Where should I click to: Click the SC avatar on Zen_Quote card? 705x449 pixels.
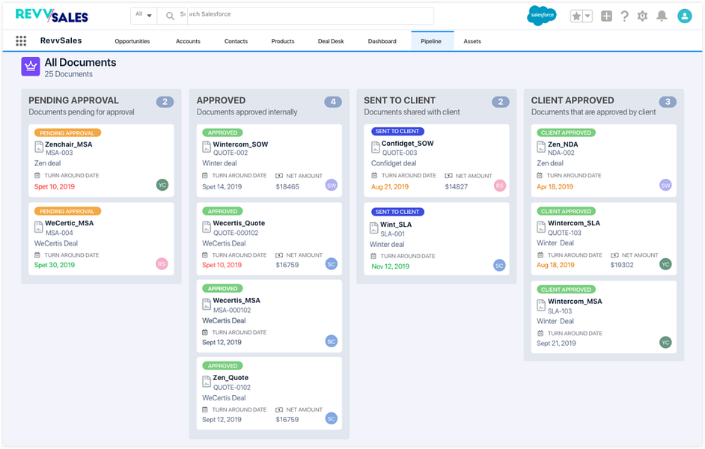tap(332, 418)
